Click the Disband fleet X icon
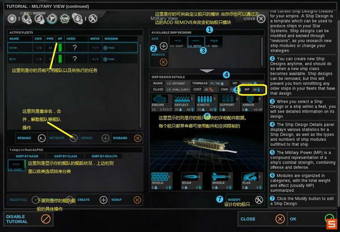Image resolution: width=340 pixels, height=232 pixels. pos(138,138)
